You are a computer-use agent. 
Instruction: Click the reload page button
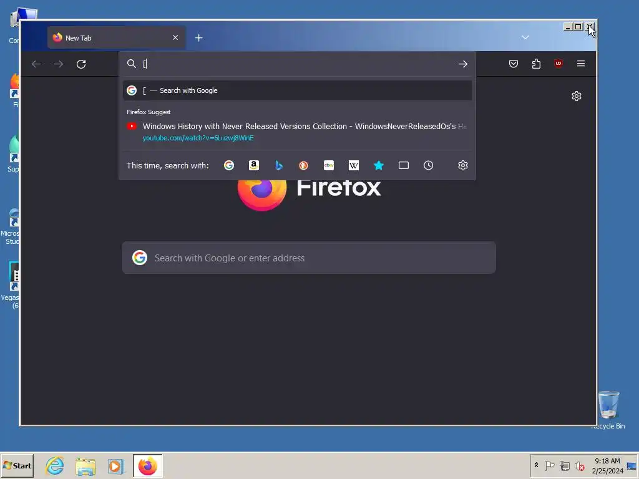click(81, 64)
